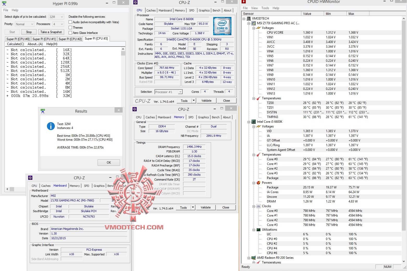Toggle the Themes checkbox in Hyper PI
Viewport: 407px width, 271px height.
[70, 27]
